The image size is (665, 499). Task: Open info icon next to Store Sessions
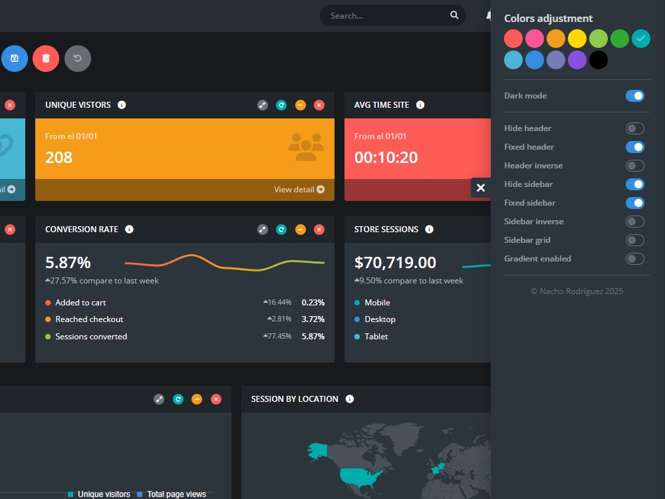(429, 229)
